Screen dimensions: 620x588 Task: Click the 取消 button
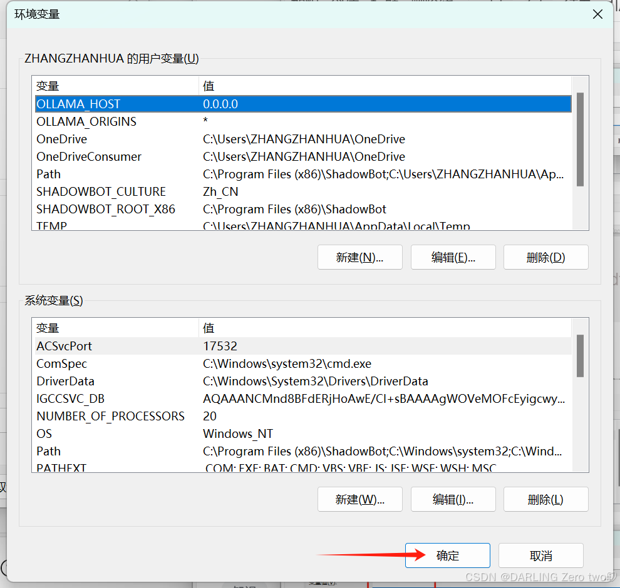pos(540,555)
